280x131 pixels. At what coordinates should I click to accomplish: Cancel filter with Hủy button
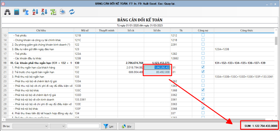pos(126,126)
